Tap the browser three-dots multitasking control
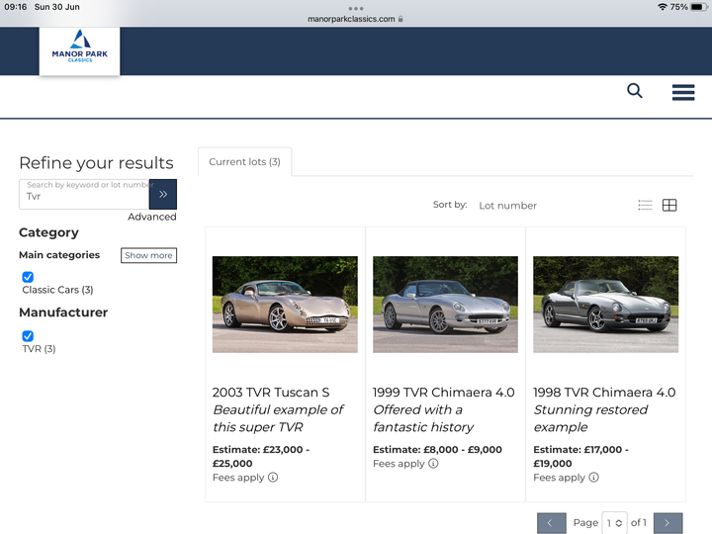The height and width of the screenshot is (534, 712). (356, 9)
